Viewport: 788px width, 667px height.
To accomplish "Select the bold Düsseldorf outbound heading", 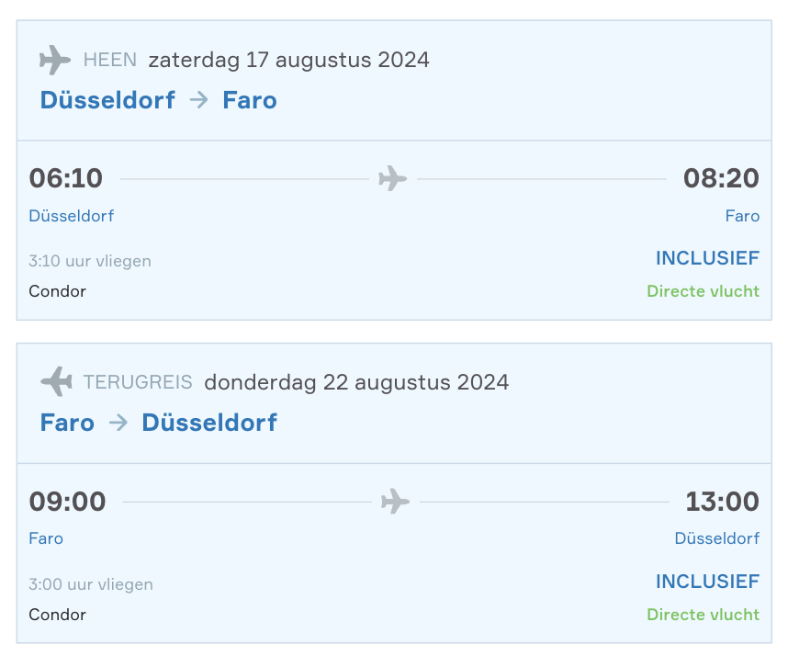I will (x=107, y=100).
